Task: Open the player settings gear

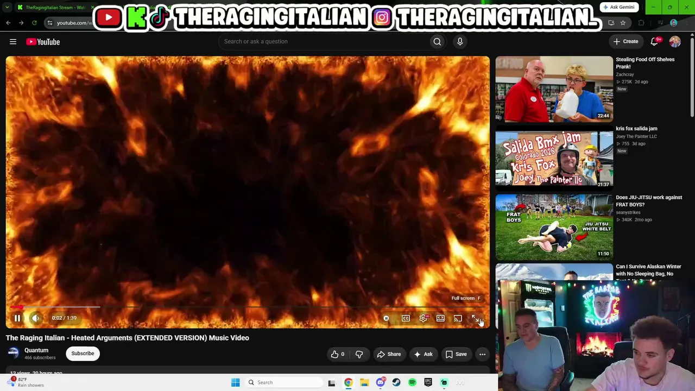Action: (423, 318)
